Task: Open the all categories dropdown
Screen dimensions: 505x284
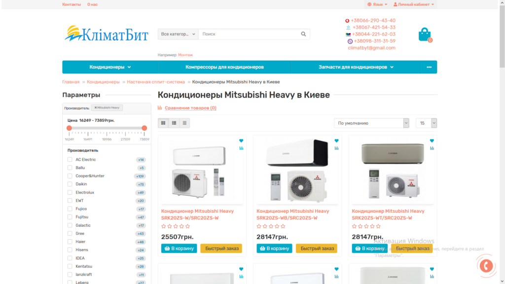Action: pos(178,34)
